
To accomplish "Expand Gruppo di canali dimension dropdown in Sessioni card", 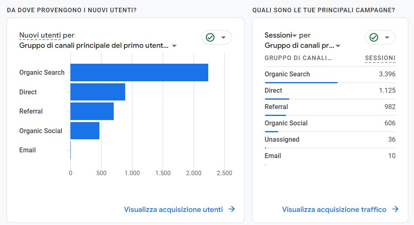I will click(338, 46).
